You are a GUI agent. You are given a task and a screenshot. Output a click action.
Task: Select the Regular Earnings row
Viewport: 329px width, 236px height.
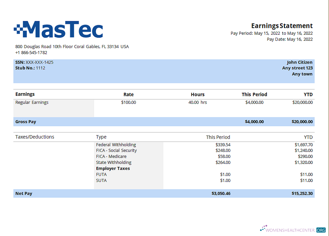pos(32,102)
